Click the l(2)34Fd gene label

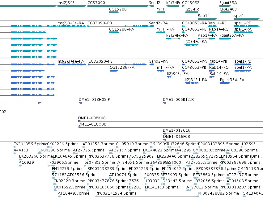[x=192, y=9]
